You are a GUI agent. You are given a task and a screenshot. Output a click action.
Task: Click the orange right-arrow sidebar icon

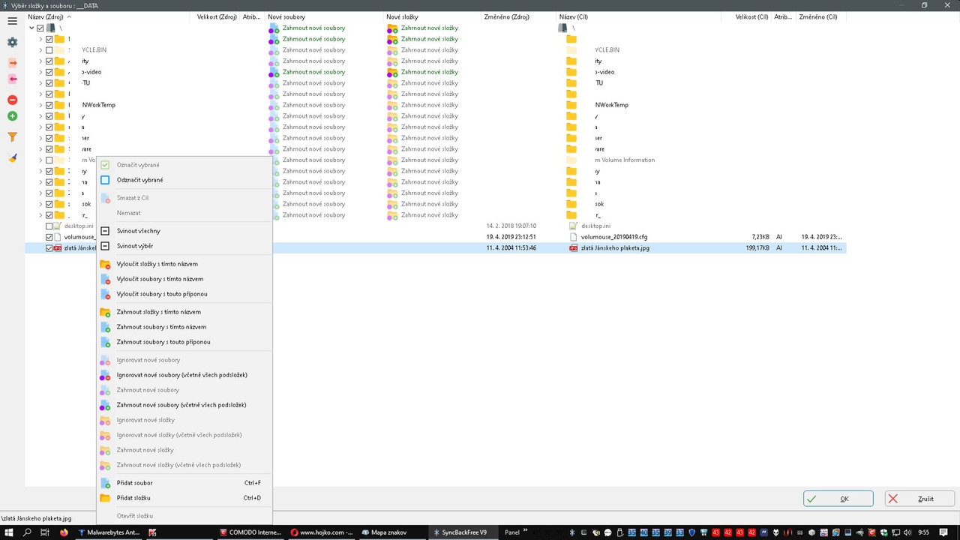point(12,63)
